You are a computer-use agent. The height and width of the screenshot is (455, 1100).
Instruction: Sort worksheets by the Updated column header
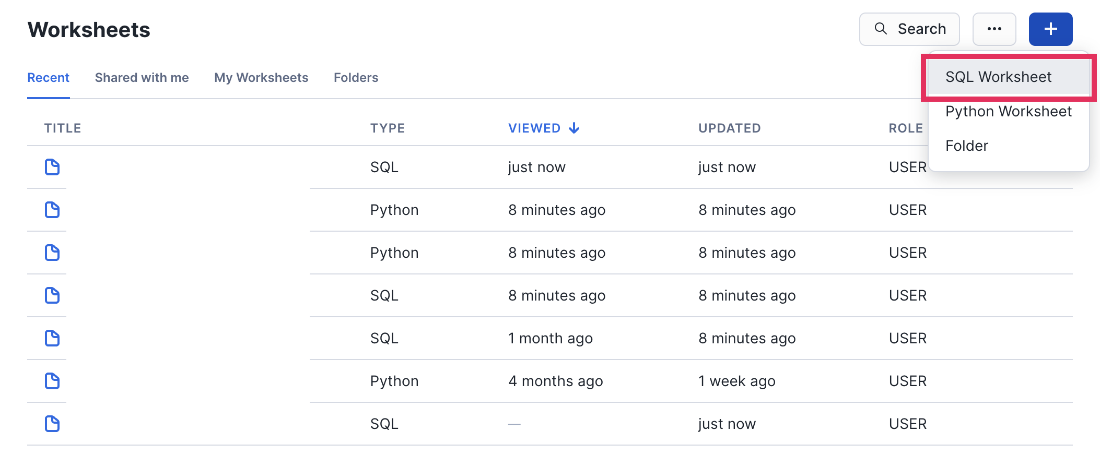click(729, 128)
